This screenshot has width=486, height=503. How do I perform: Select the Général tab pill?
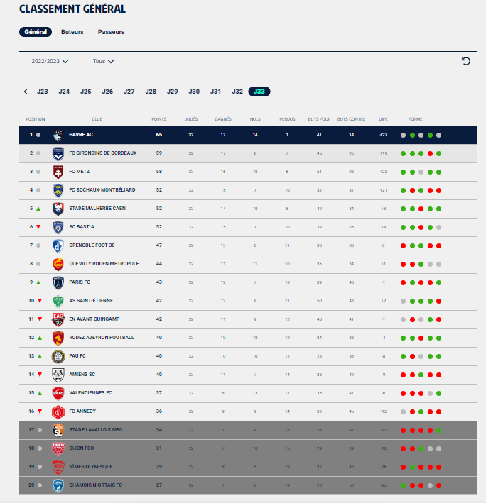pos(36,32)
